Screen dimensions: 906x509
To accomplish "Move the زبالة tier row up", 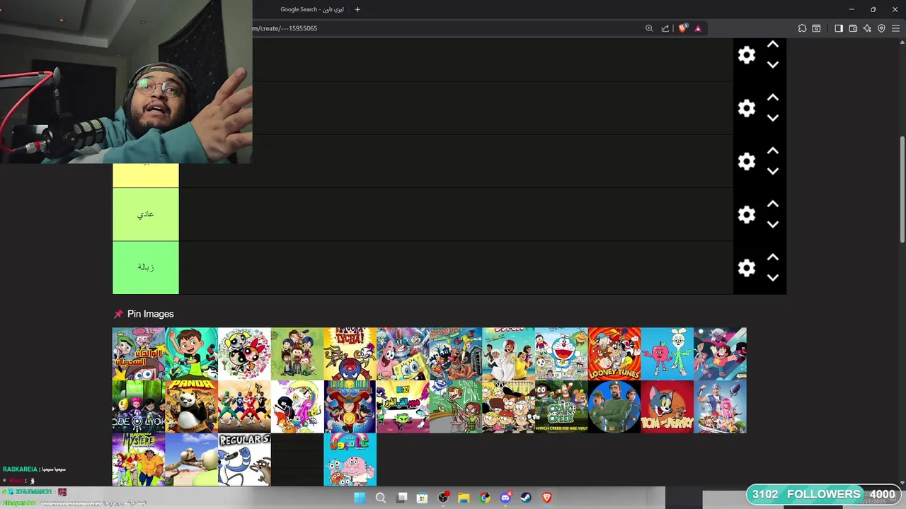I will [773, 257].
